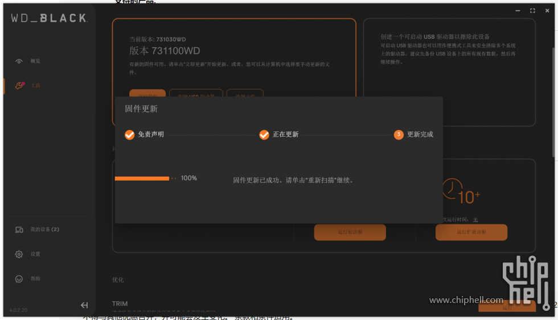558x320 pixels.
Task: Click the step 3 更新完成 circle
Action: pos(399,134)
